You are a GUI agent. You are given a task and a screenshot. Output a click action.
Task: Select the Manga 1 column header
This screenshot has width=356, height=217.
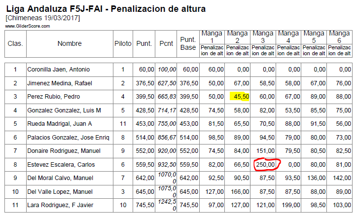[x=212, y=37]
